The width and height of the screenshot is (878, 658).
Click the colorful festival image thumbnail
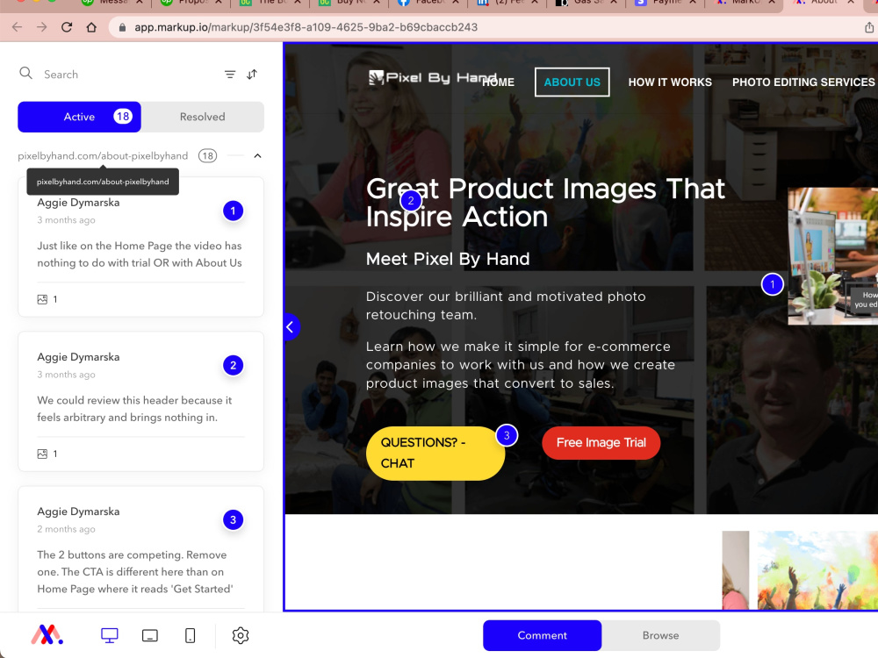pos(817,569)
